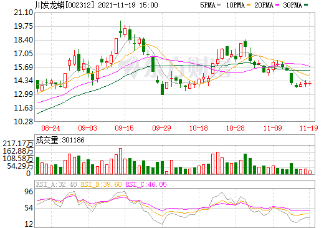The height and width of the screenshot is (228, 324).
Task: Click the 18.40 price axis label
Action: coord(23,40)
